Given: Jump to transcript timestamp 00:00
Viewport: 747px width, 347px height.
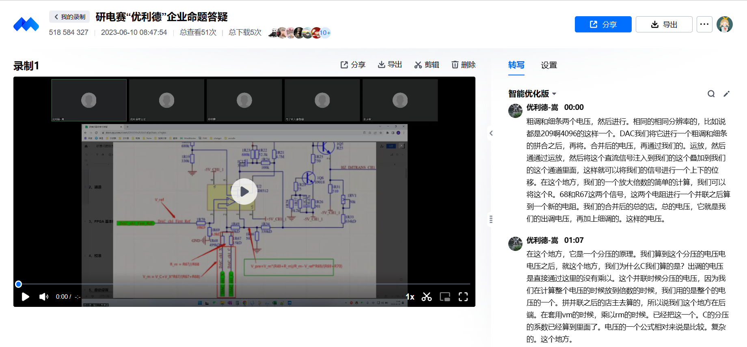Looking at the screenshot, I should coord(574,107).
